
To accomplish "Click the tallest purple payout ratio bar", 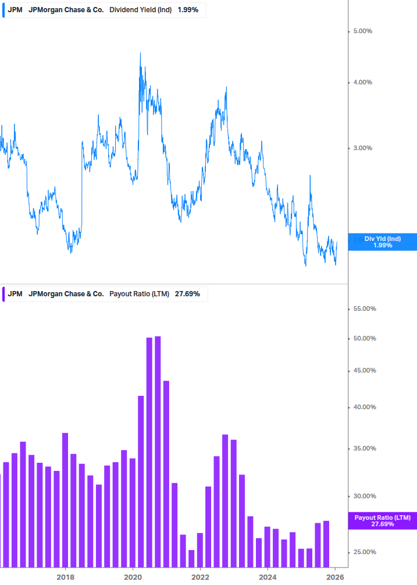I will click(158, 451).
